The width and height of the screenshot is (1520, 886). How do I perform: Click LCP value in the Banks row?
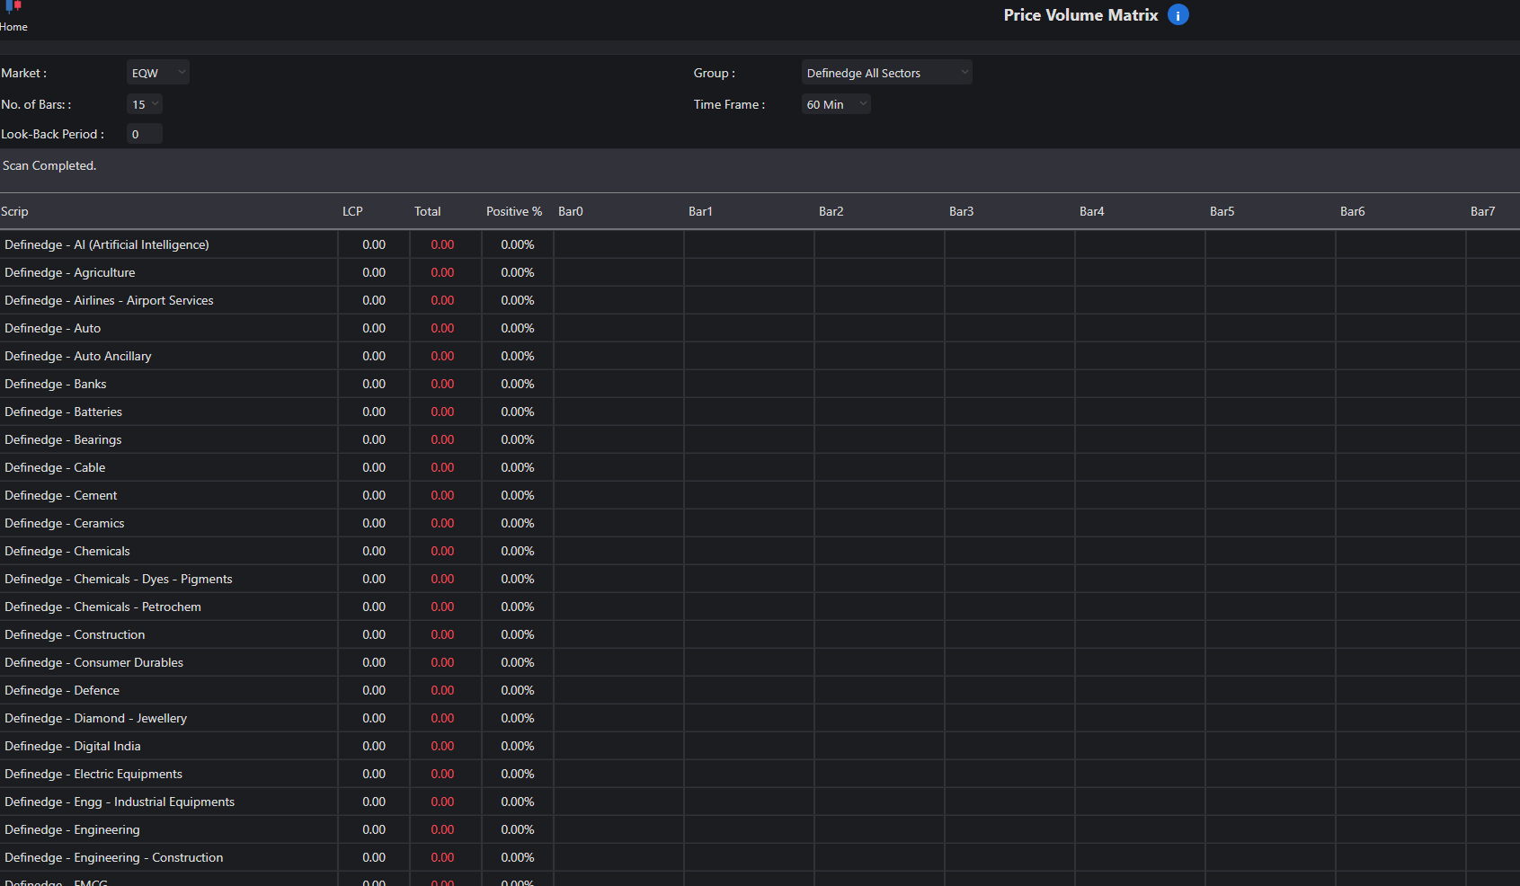374,384
